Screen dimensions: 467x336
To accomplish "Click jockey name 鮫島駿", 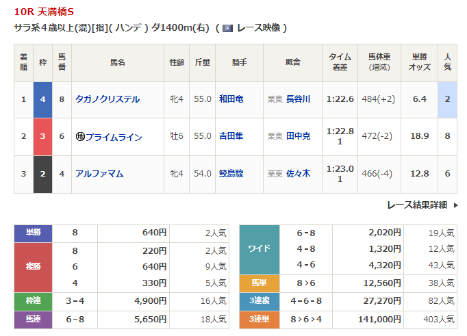I will pyautogui.click(x=231, y=174).
